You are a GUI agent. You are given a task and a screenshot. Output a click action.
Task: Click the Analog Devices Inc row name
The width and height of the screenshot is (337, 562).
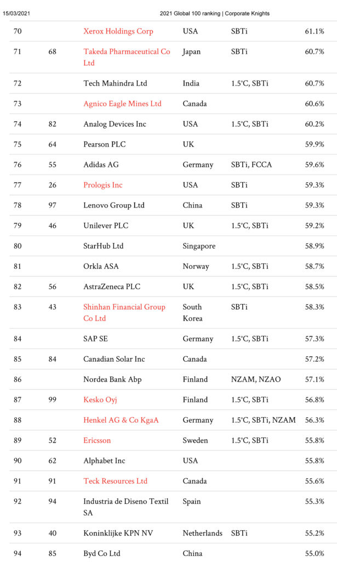[x=115, y=124]
